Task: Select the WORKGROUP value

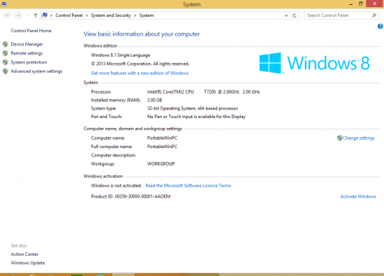Action: [x=161, y=164]
